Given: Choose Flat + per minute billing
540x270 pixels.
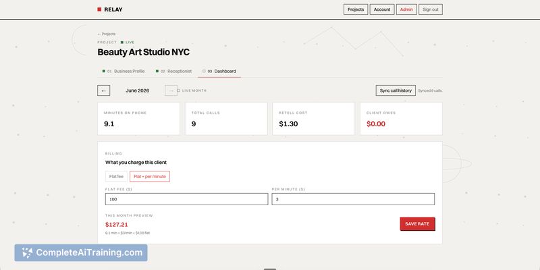Looking at the screenshot, I should point(150,176).
